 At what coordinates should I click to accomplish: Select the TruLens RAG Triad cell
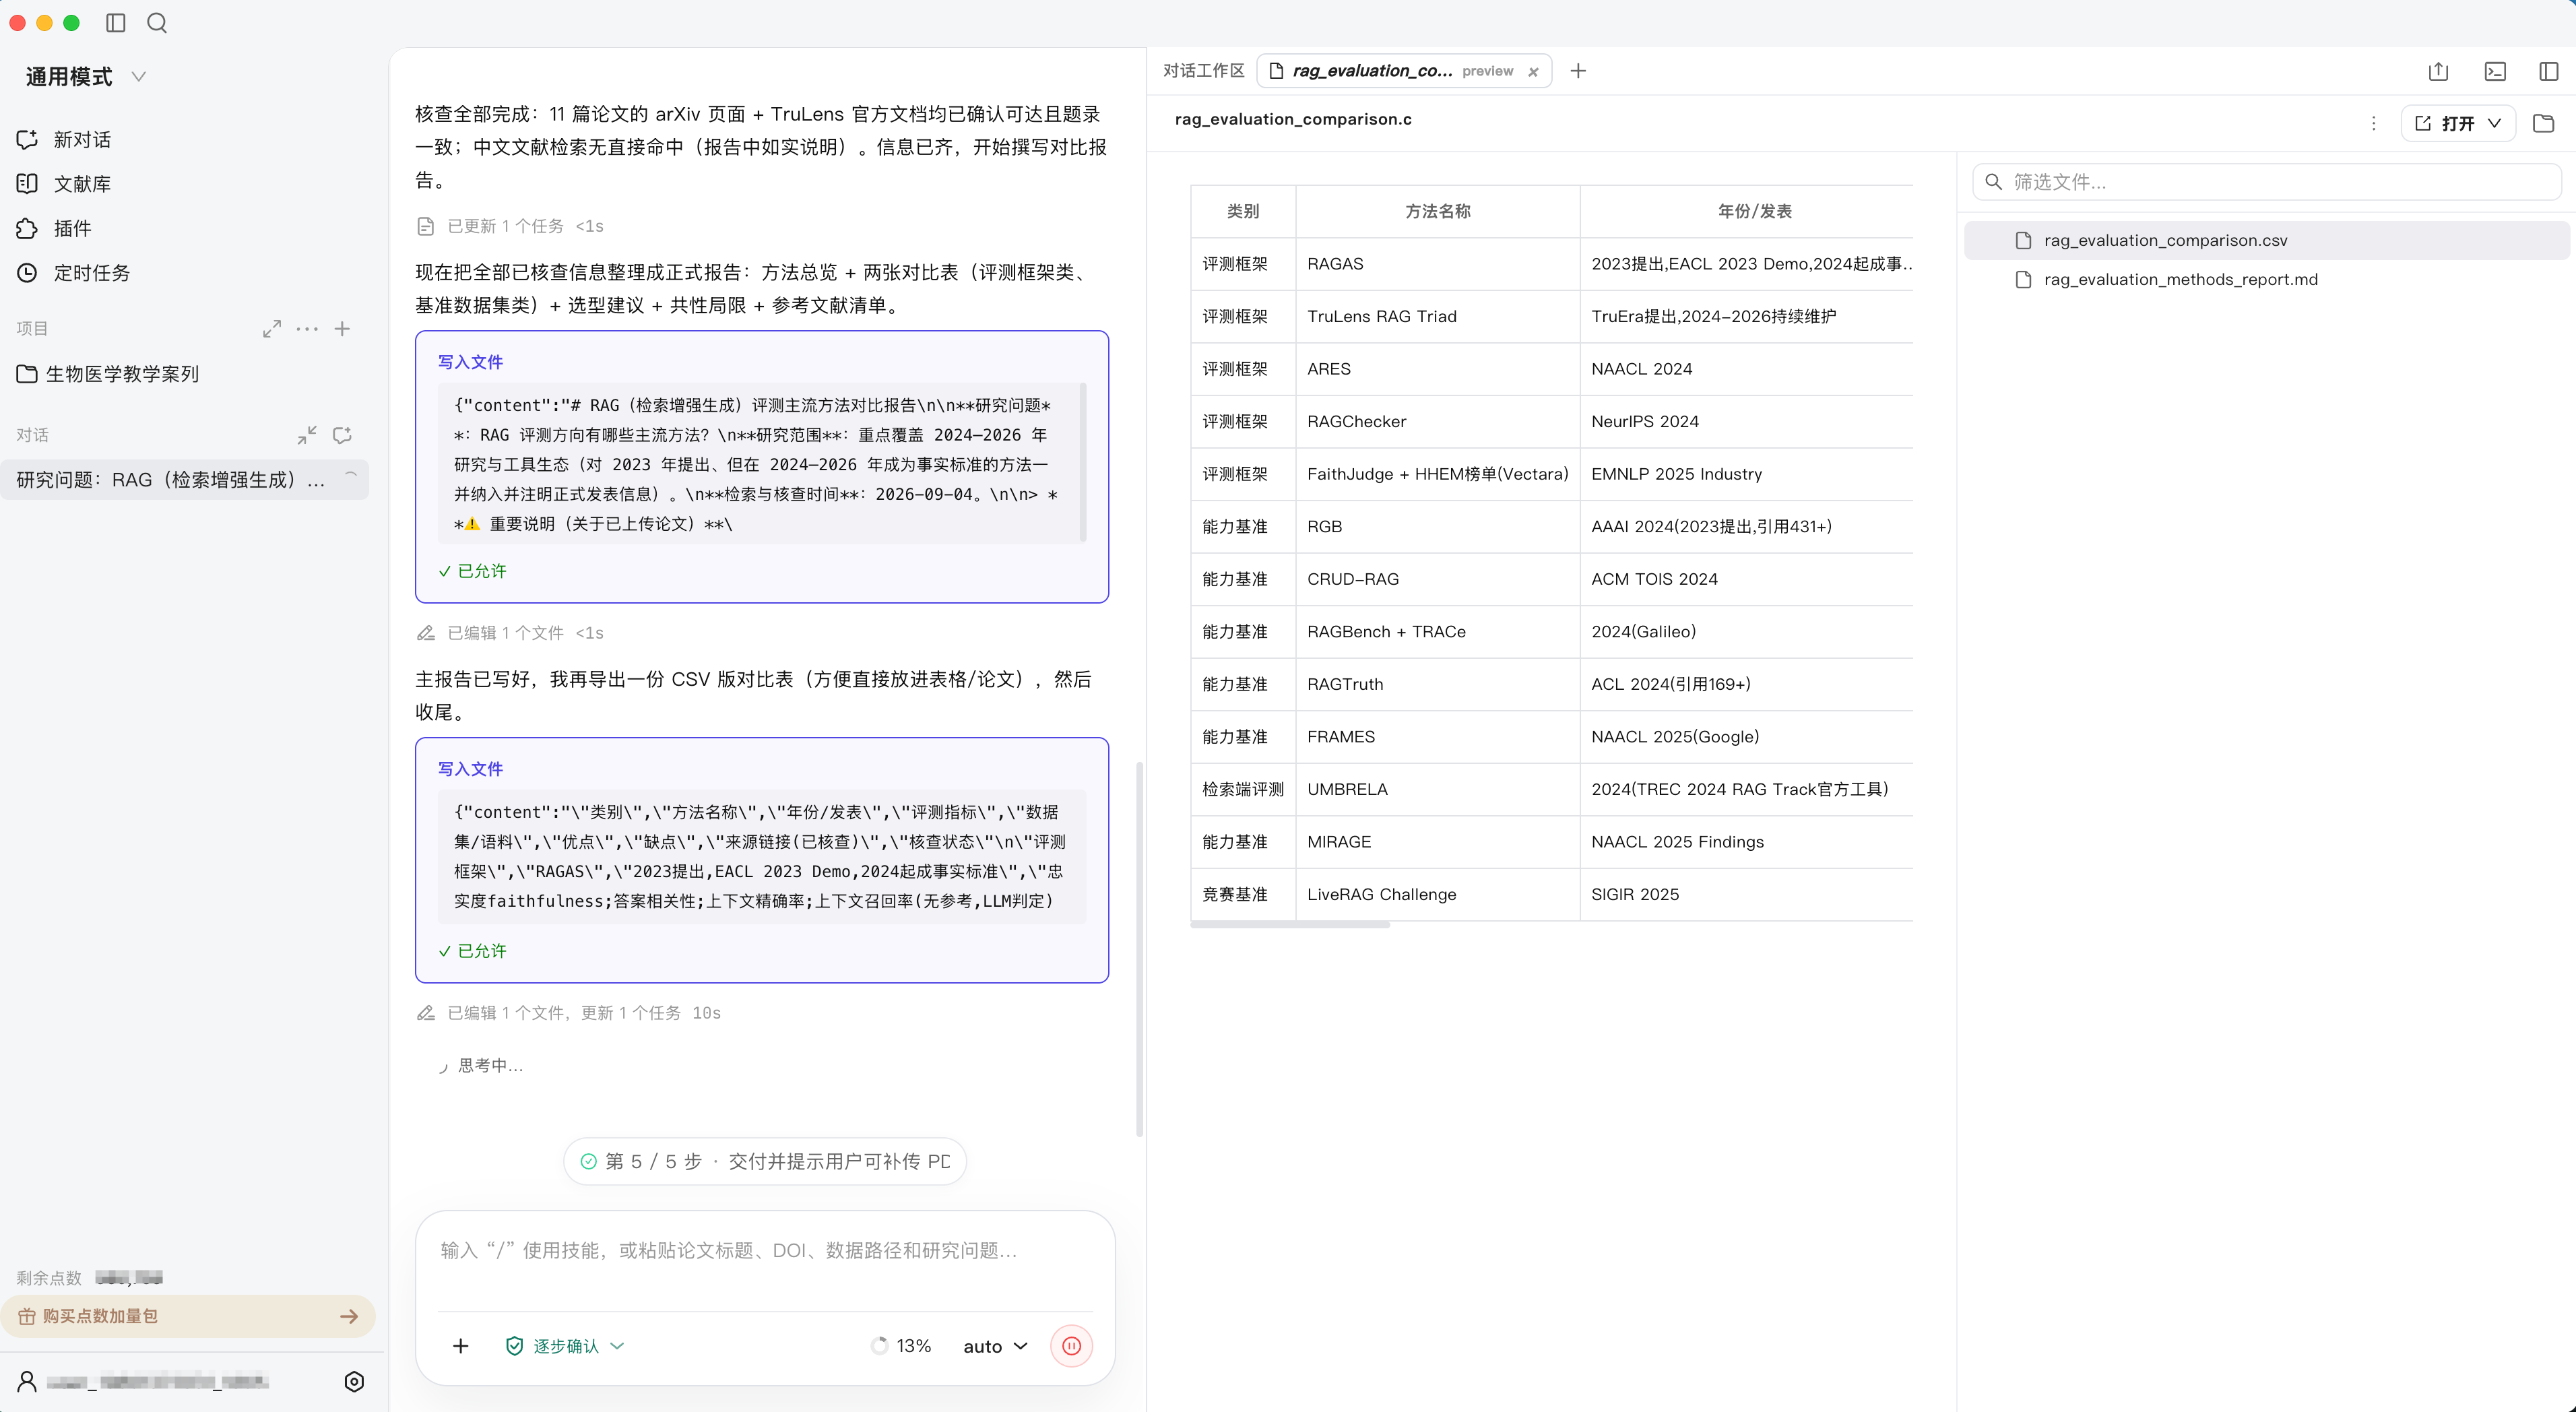pos(1437,316)
